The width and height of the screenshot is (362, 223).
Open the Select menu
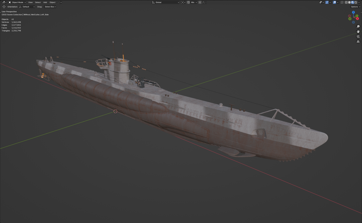[x=38, y=2]
